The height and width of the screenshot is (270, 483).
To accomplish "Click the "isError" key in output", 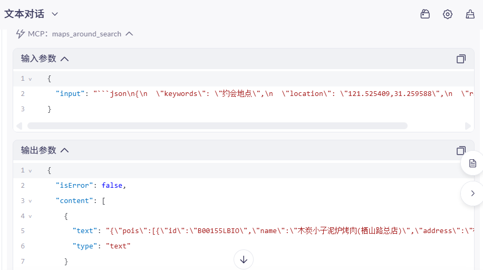I will 74,185.
